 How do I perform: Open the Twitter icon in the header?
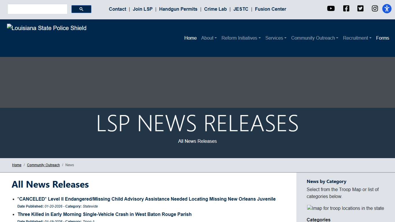(x=360, y=8)
